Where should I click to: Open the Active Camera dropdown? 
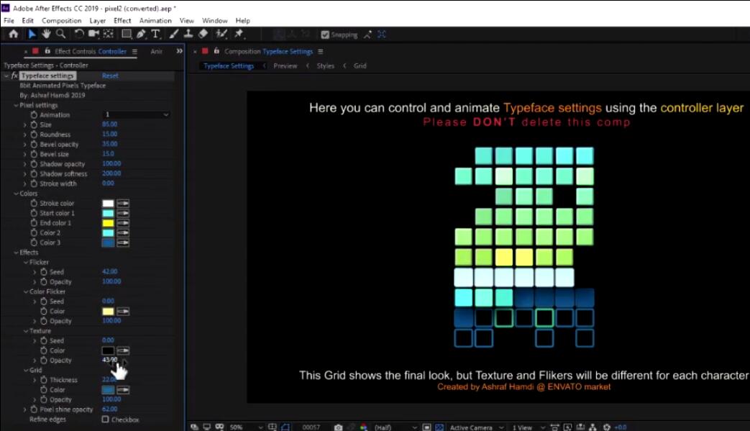[477, 427]
